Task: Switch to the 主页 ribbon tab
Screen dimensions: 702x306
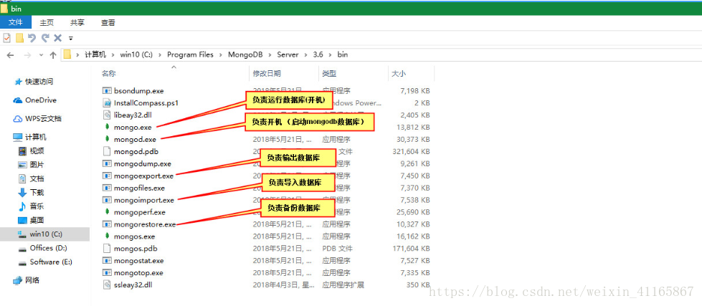Action: click(x=47, y=22)
